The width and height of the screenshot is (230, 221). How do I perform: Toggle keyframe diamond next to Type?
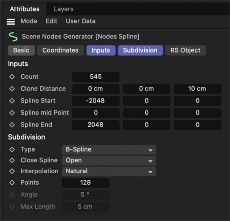click(x=12, y=149)
